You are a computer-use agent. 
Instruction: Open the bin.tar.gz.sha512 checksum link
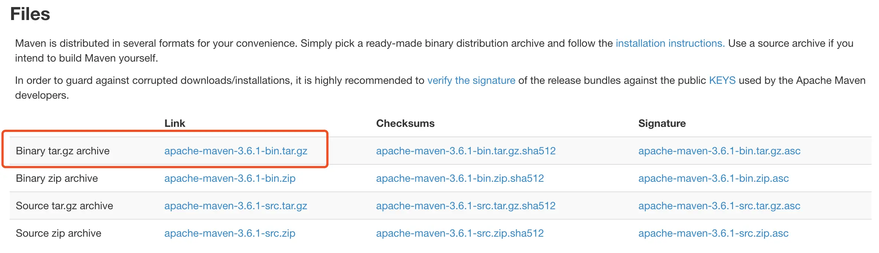click(x=466, y=151)
